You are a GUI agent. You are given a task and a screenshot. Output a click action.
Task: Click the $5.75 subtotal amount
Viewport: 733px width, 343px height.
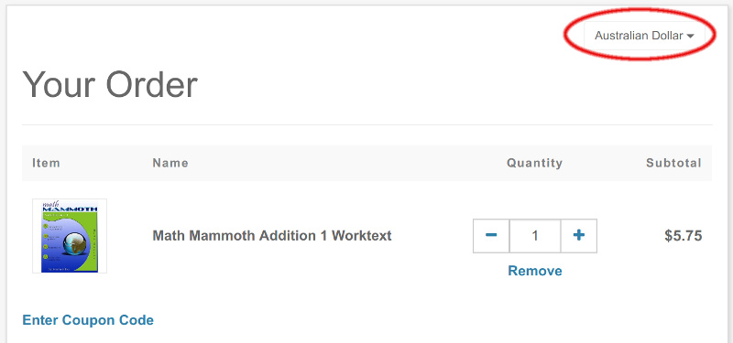tap(683, 236)
